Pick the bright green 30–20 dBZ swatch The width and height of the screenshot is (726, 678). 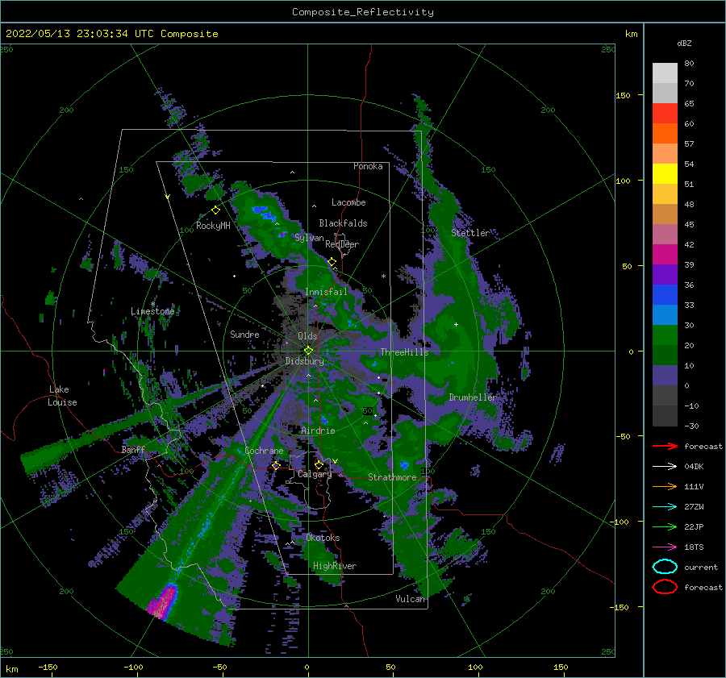click(x=665, y=335)
